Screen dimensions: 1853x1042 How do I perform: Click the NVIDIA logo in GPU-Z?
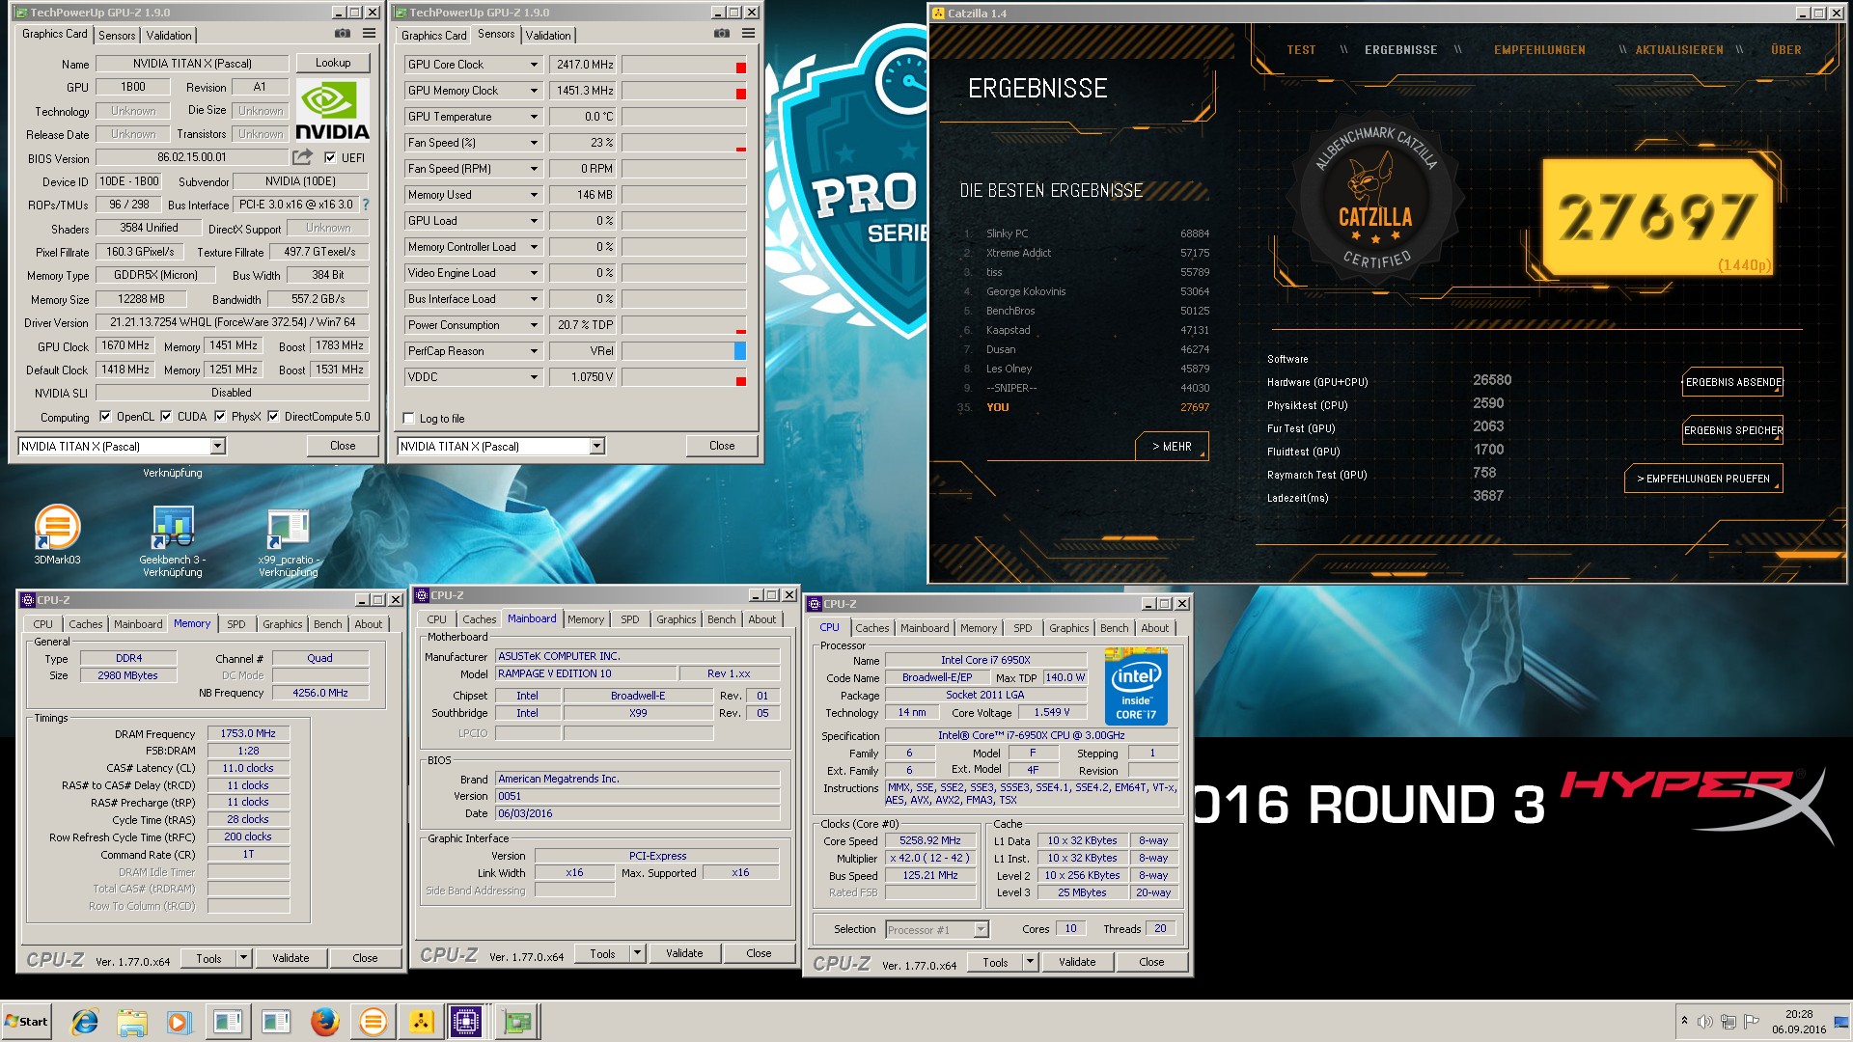pos(331,111)
